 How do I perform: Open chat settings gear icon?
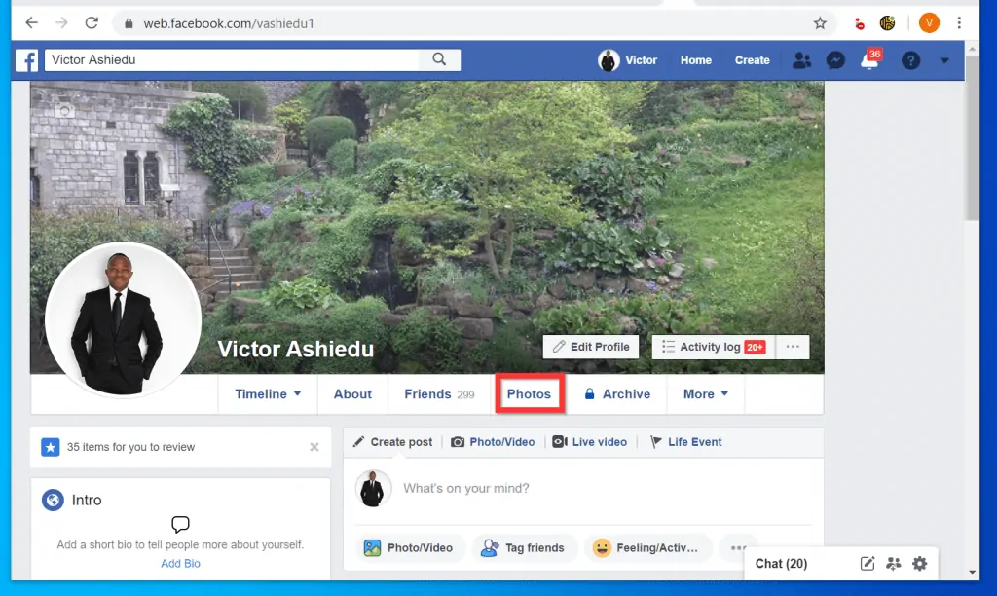(920, 563)
